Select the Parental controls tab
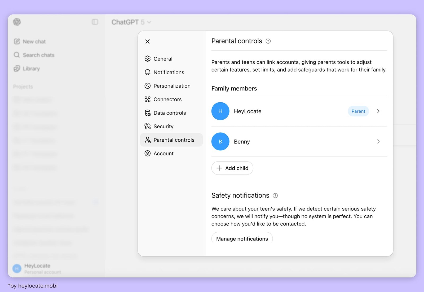The height and width of the screenshot is (292, 424). click(x=171, y=140)
